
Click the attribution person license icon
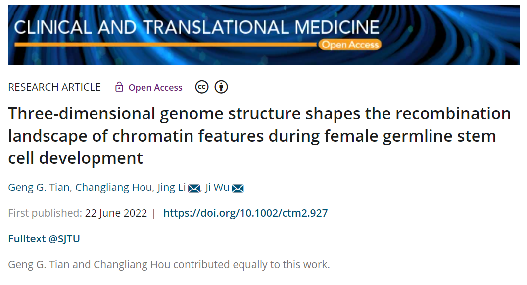(221, 87)
